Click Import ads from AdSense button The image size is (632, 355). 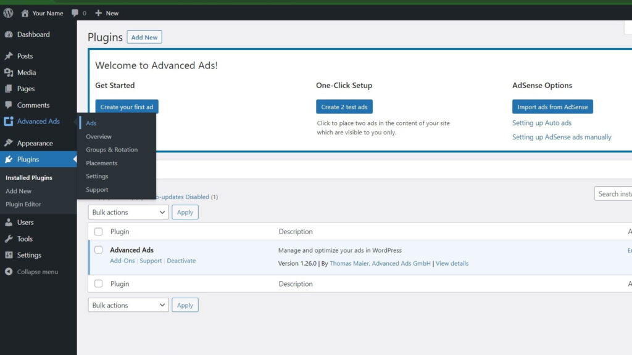552,107
